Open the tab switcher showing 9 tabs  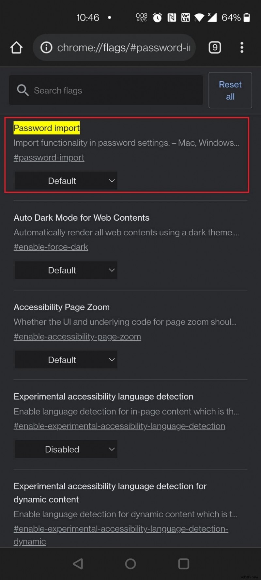click(215, 47)
